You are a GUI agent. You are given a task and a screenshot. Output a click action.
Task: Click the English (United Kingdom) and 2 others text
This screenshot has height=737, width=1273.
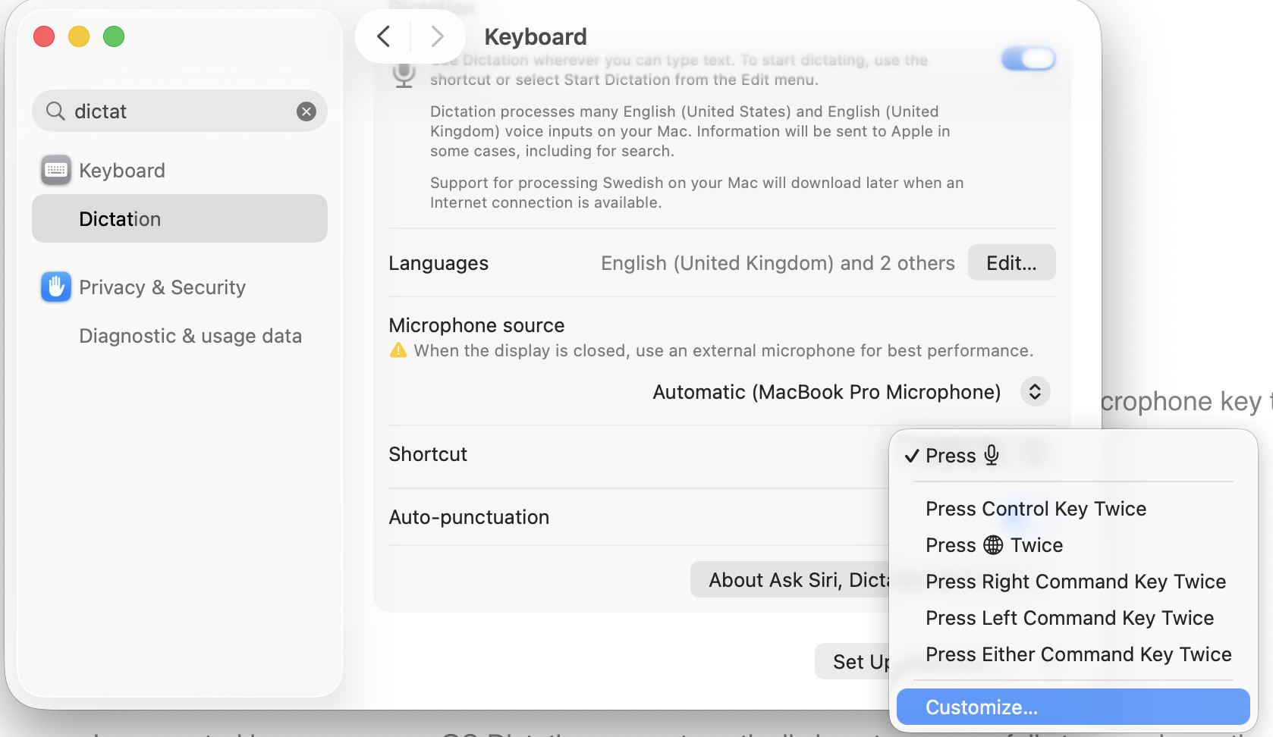pyautogui.click(x=778, y=263)
